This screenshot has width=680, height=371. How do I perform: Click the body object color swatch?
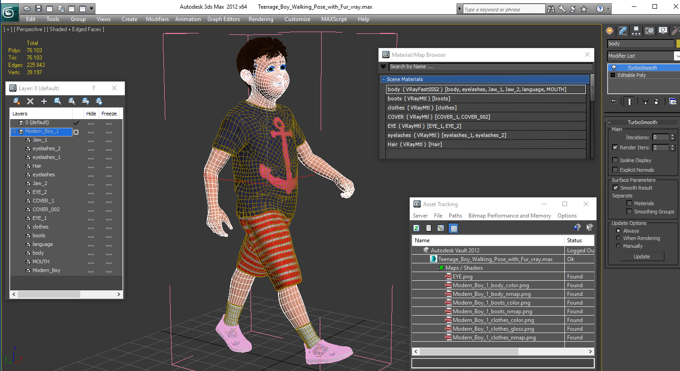[x=678, y=44]
